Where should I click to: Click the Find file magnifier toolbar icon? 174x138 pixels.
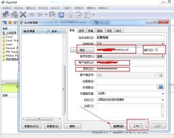(x=70, y=15)
